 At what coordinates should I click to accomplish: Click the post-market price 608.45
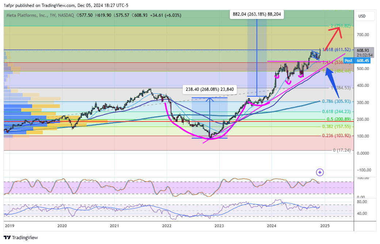point(363,61)
